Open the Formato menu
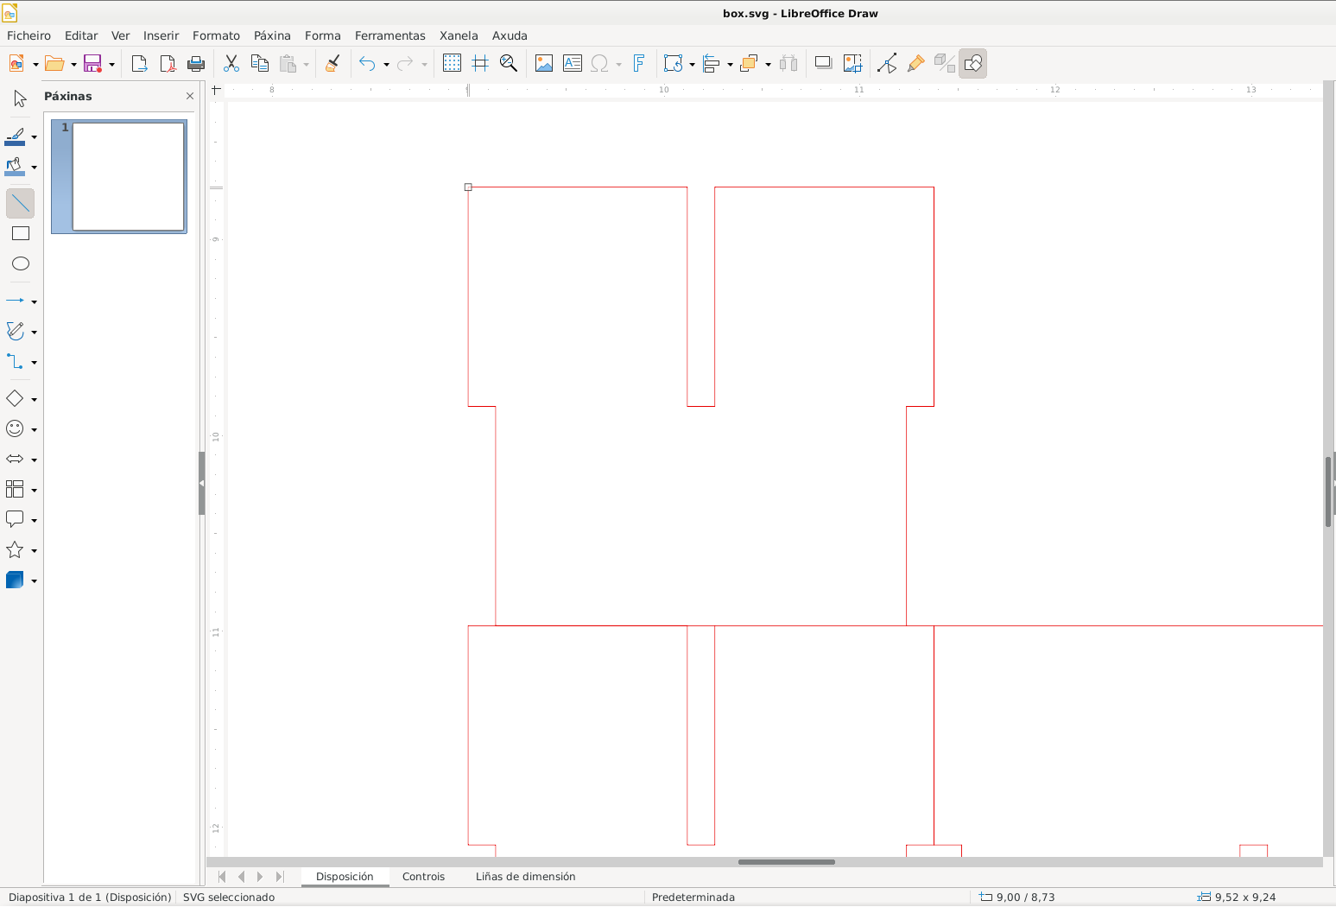 tap(216, 35)
